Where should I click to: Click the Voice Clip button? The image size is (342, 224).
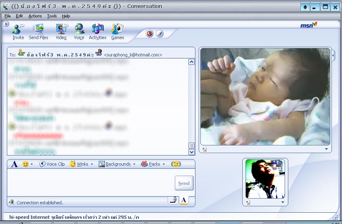coord(52,164)
